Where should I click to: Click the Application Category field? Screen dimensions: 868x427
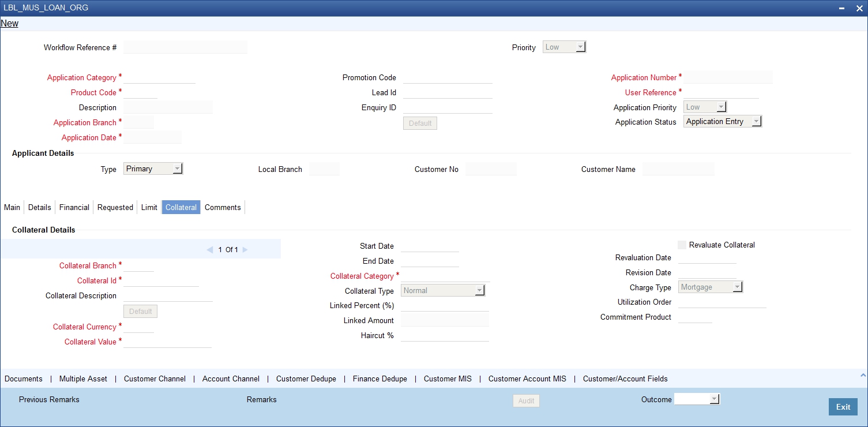click(159, 77)
